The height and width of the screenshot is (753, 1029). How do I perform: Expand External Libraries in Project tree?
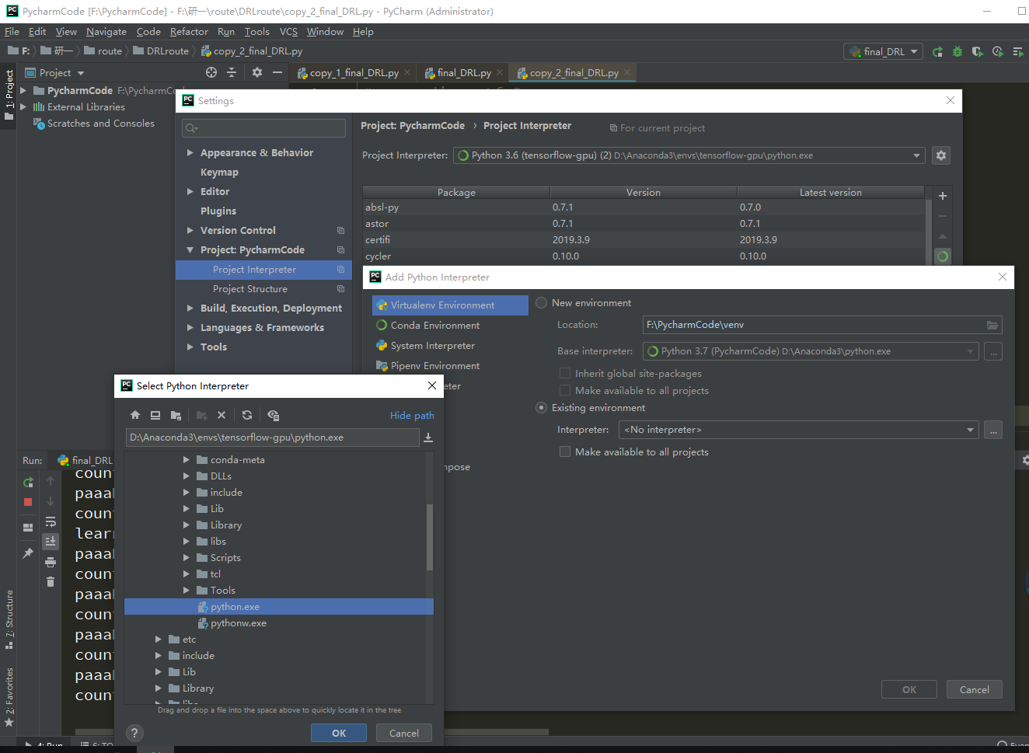(x=23, y=107)
